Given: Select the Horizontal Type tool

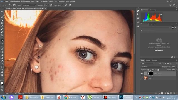Looking at the screenshot, I should [2, 64].
